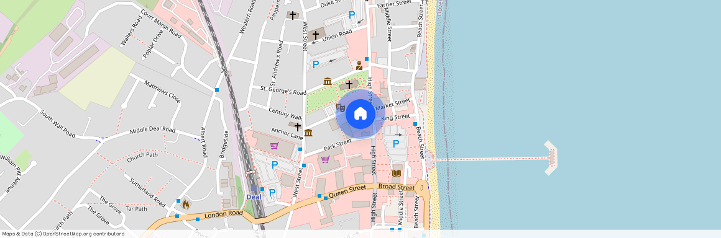Click the King Street label
This screenshot has height=238, width=721.
pos(395,117)
